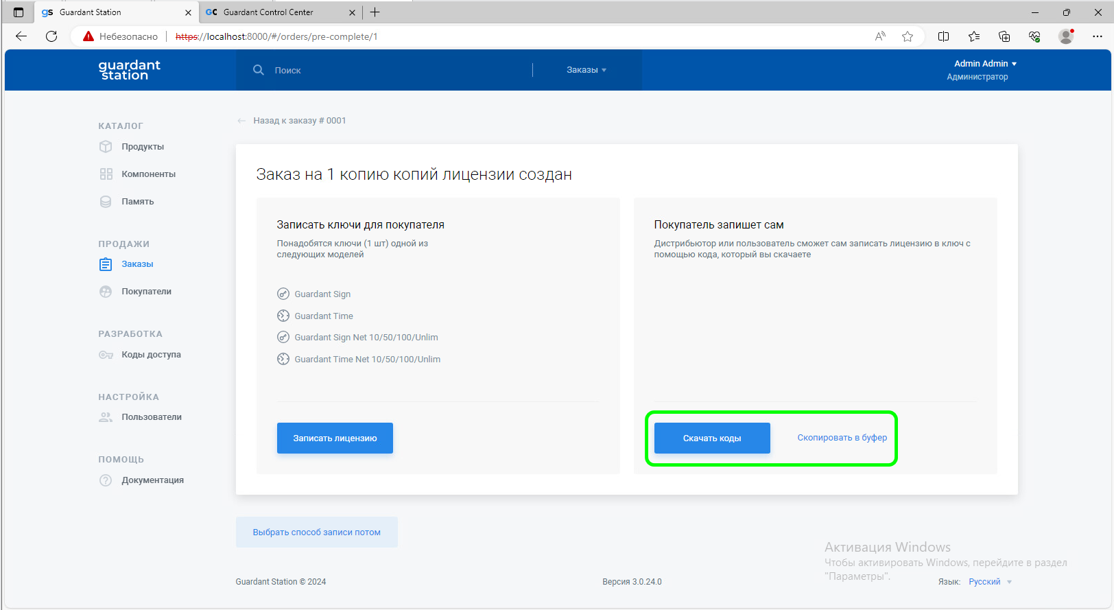1114x610 pixels.
Task: Click the Пользователи people icon
Action: click(x=106, y=417)
